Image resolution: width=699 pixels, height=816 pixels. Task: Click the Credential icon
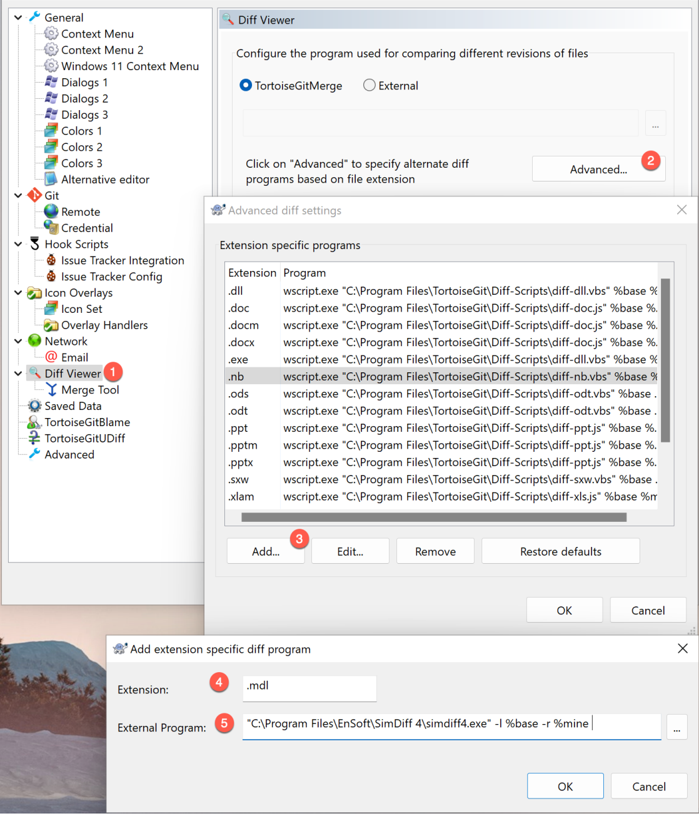pyautogui.click(x=51, y=227)
